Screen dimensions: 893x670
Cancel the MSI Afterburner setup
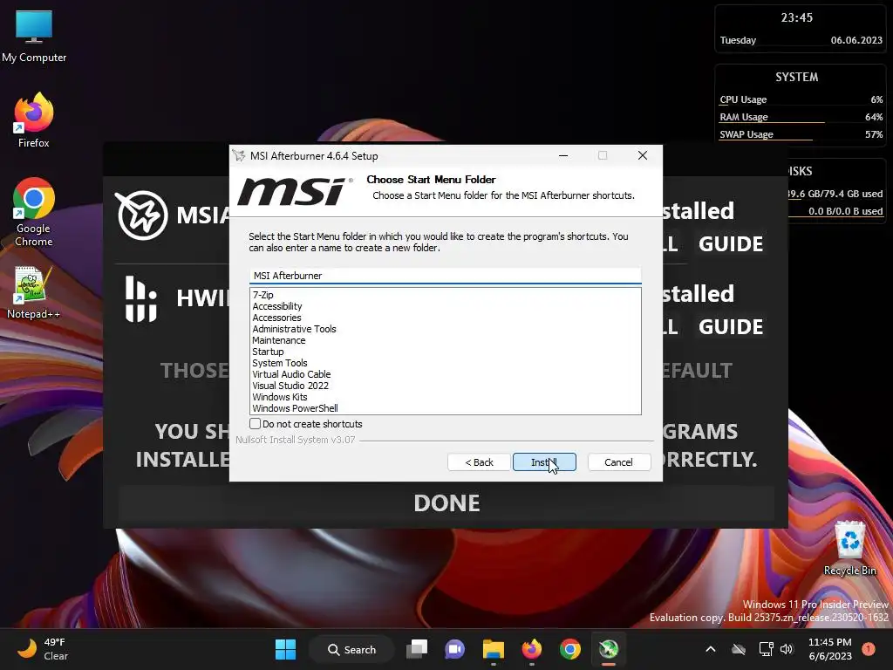pos(618,462)
